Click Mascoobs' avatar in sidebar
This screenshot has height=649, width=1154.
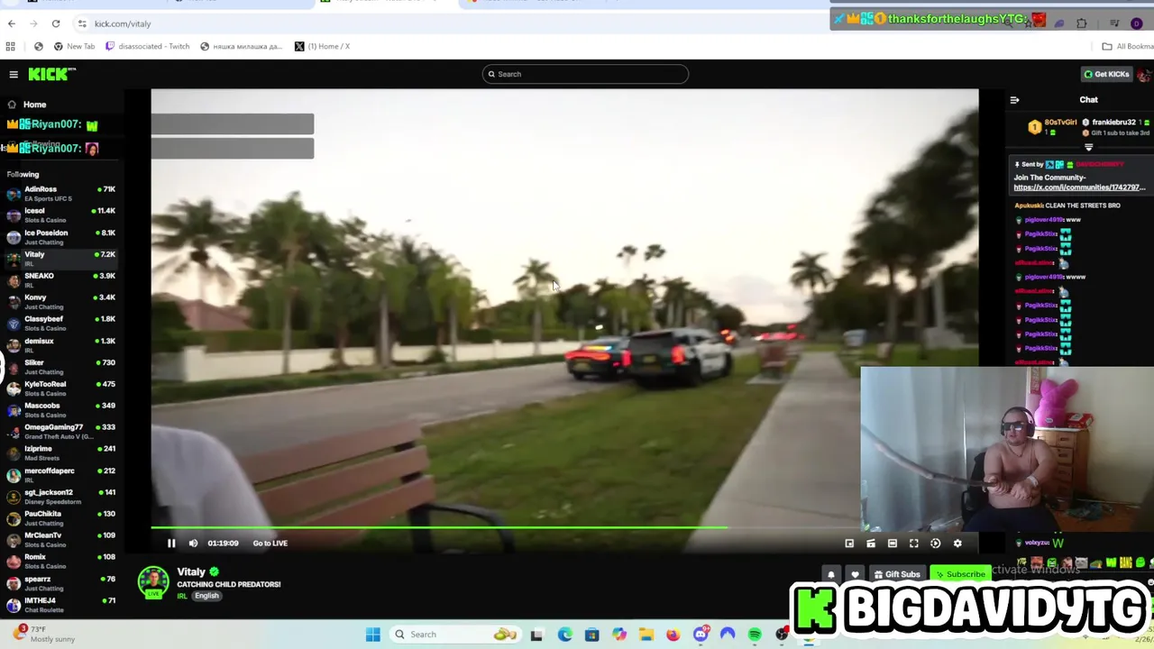click(14, 409)
